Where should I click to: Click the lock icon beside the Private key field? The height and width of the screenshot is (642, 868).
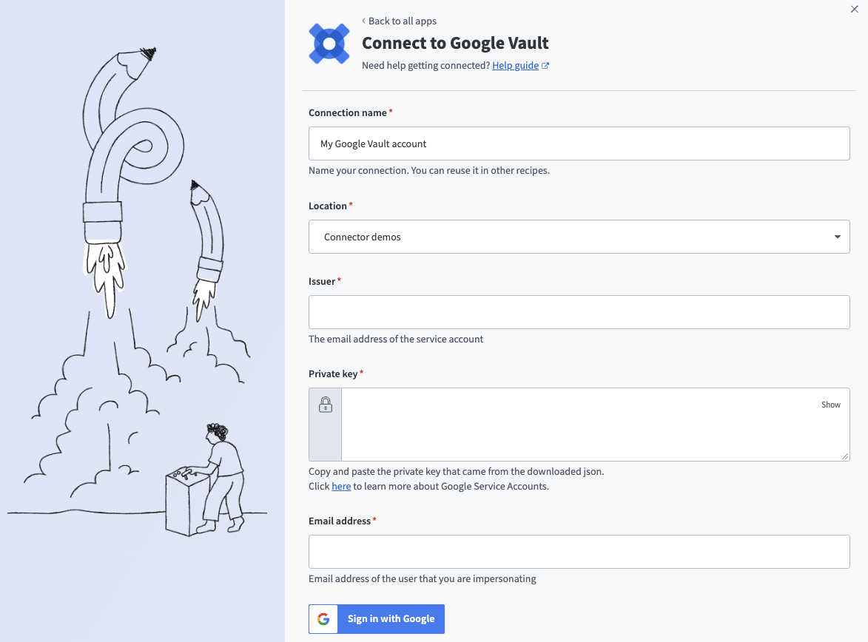pyautogui.click(x=324, y=405)
